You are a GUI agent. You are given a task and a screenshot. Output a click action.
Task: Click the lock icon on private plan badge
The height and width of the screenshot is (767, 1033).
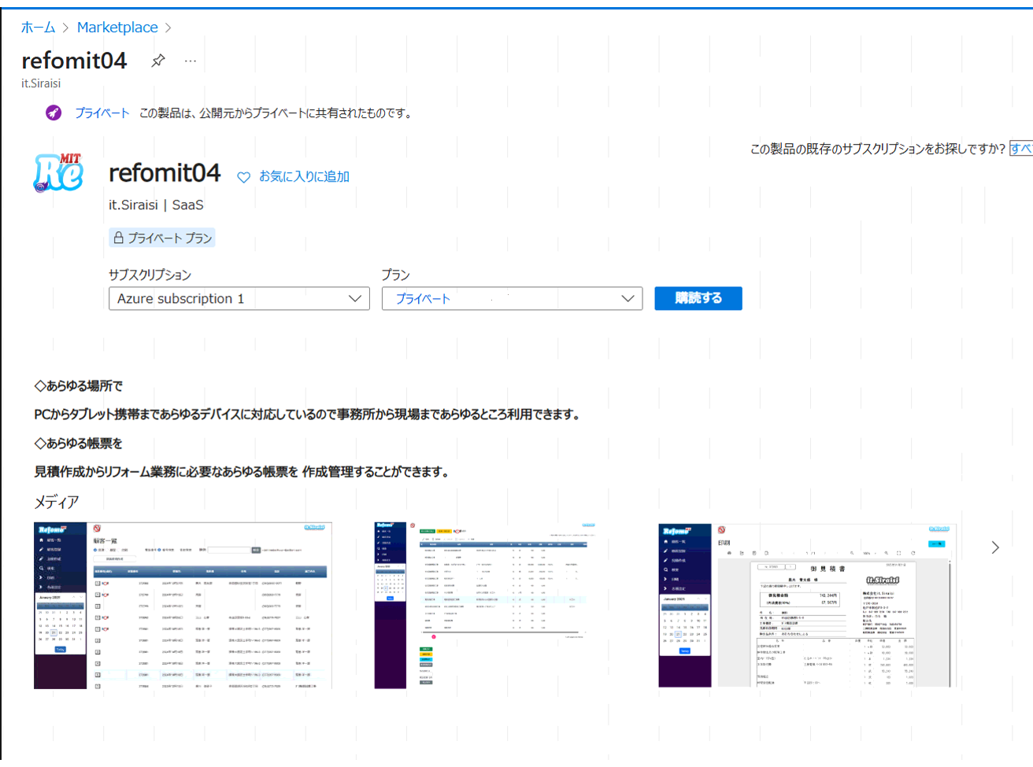(119, 238)
